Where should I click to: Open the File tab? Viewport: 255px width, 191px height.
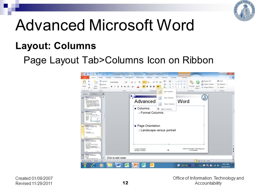click(85, 77)
